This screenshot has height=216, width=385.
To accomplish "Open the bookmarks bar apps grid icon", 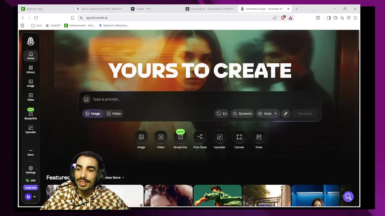I will click(22, 25).
